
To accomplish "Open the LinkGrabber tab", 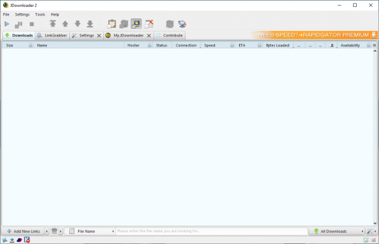I will point(52,35).
